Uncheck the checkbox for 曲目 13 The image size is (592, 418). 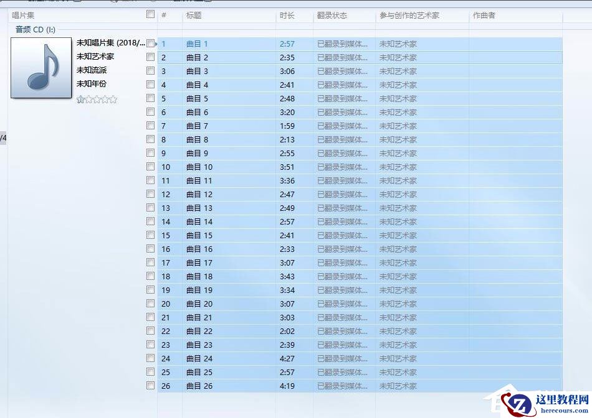pyautogui.click(x=150, y=208)
